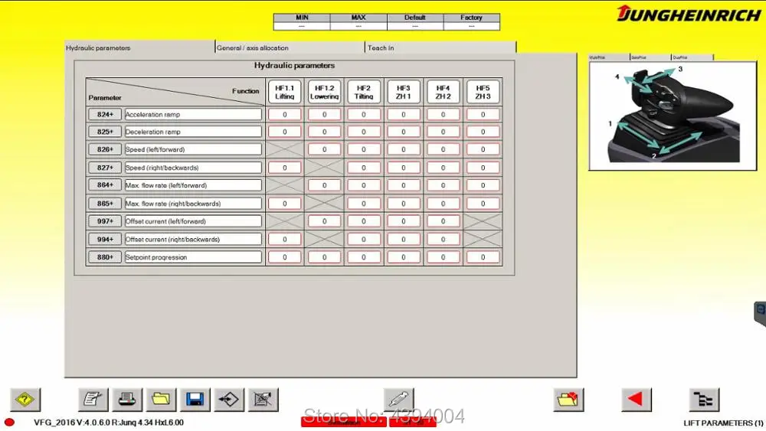Click parameter button 827+

coord(105,168)
